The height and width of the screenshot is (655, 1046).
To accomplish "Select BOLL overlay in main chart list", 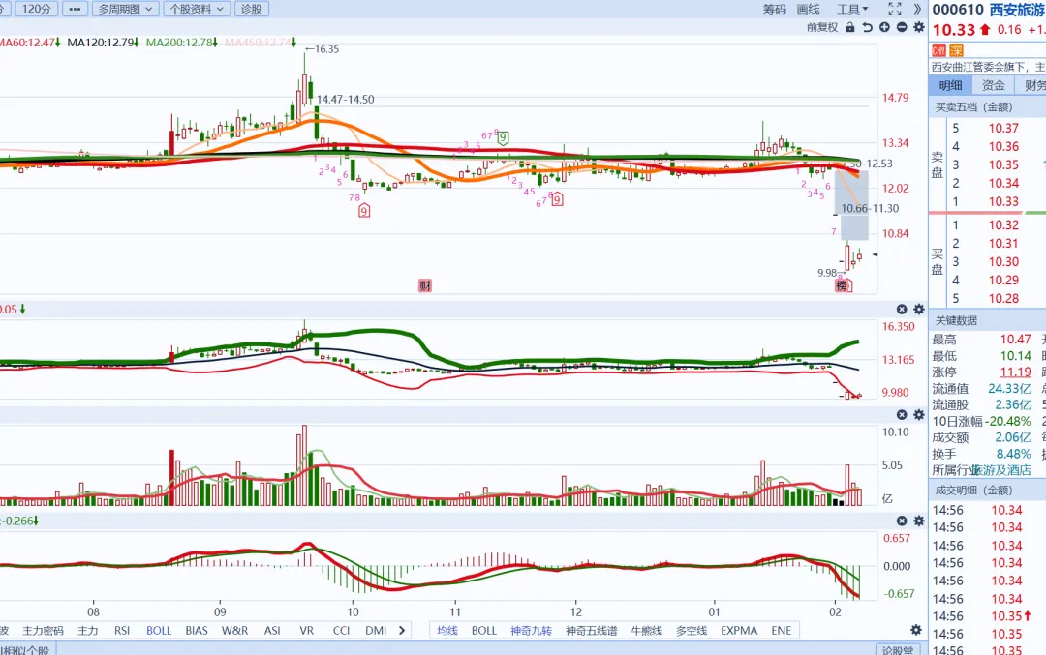I will [x=483, y=631].
